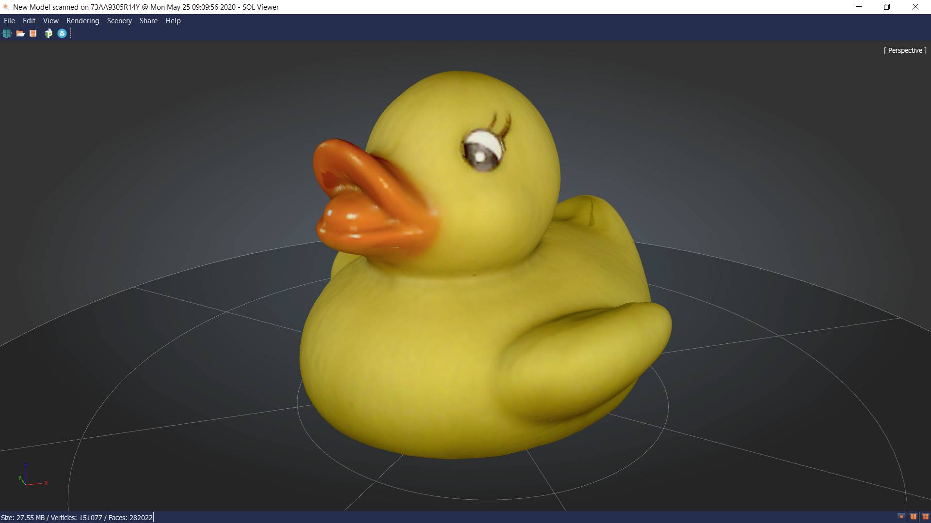
Task: Open the File menu
Action: pos(9,20)
